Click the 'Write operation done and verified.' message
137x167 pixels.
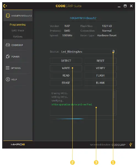72,105
